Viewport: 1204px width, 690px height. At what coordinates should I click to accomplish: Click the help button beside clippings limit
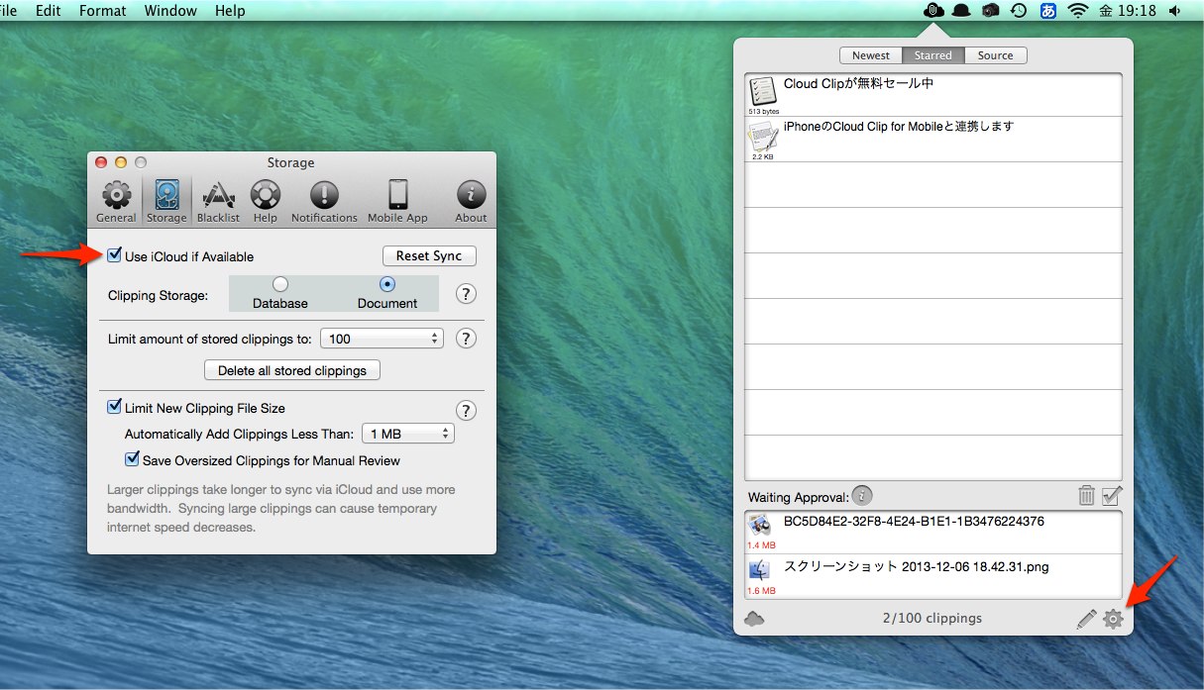(466, 339)
